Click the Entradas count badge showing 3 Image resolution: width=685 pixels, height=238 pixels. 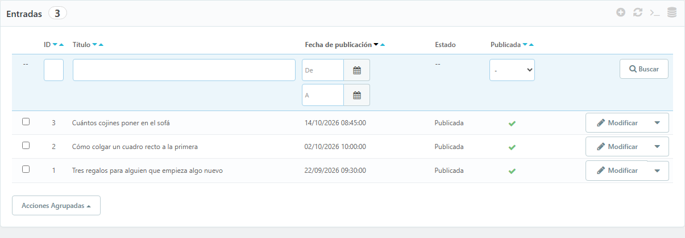click(57, 14)
